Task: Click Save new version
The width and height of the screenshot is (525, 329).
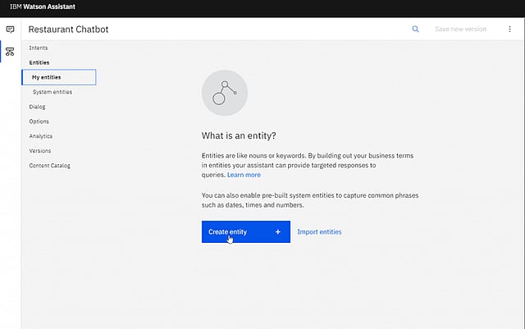Action: (460, 29)
